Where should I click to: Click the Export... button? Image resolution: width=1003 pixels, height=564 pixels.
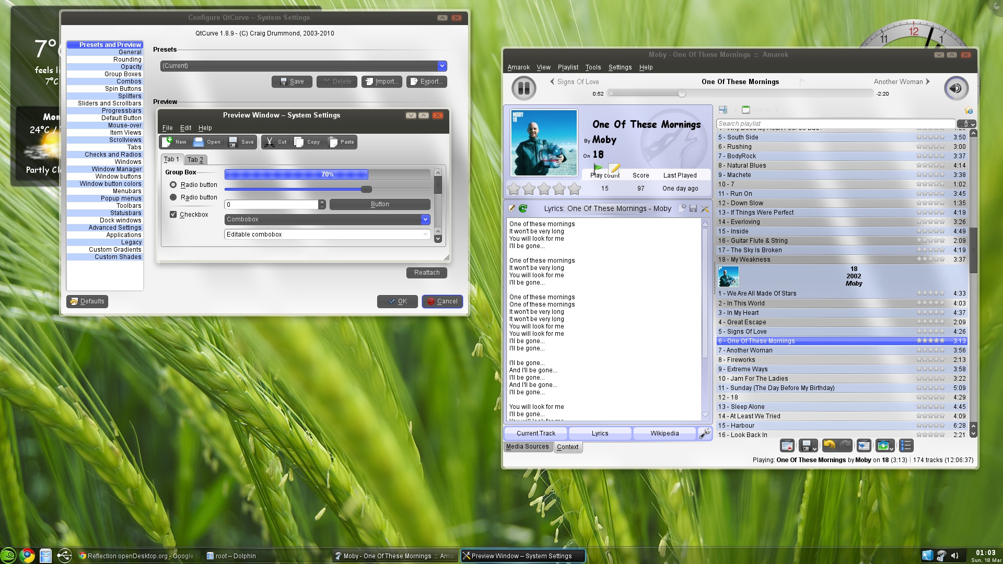click(x=427, y=81)
